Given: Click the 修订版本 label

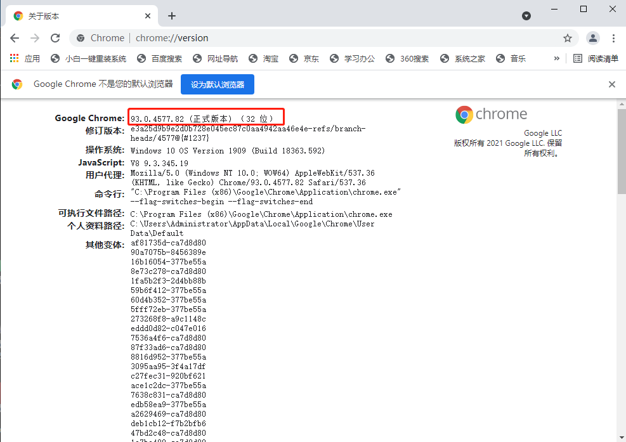Looking at the screenshot, I should click(105, 131).
